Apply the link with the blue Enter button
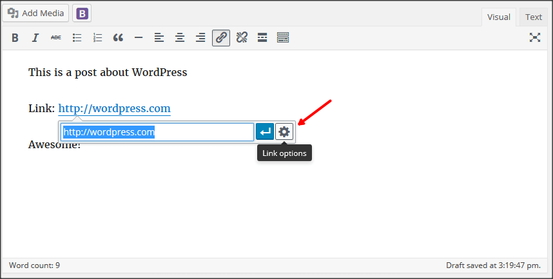 point(265,132)
